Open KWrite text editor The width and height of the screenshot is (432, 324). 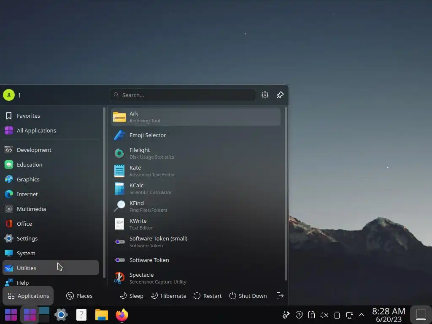pyautogui.click(x=196, y=224)
